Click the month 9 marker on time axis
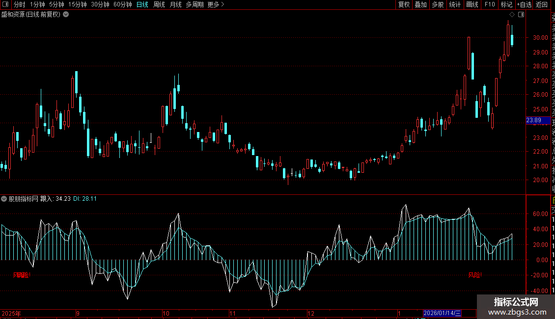Screen dimensions: 555x319 pyautogui.click(x=78, y=313)
